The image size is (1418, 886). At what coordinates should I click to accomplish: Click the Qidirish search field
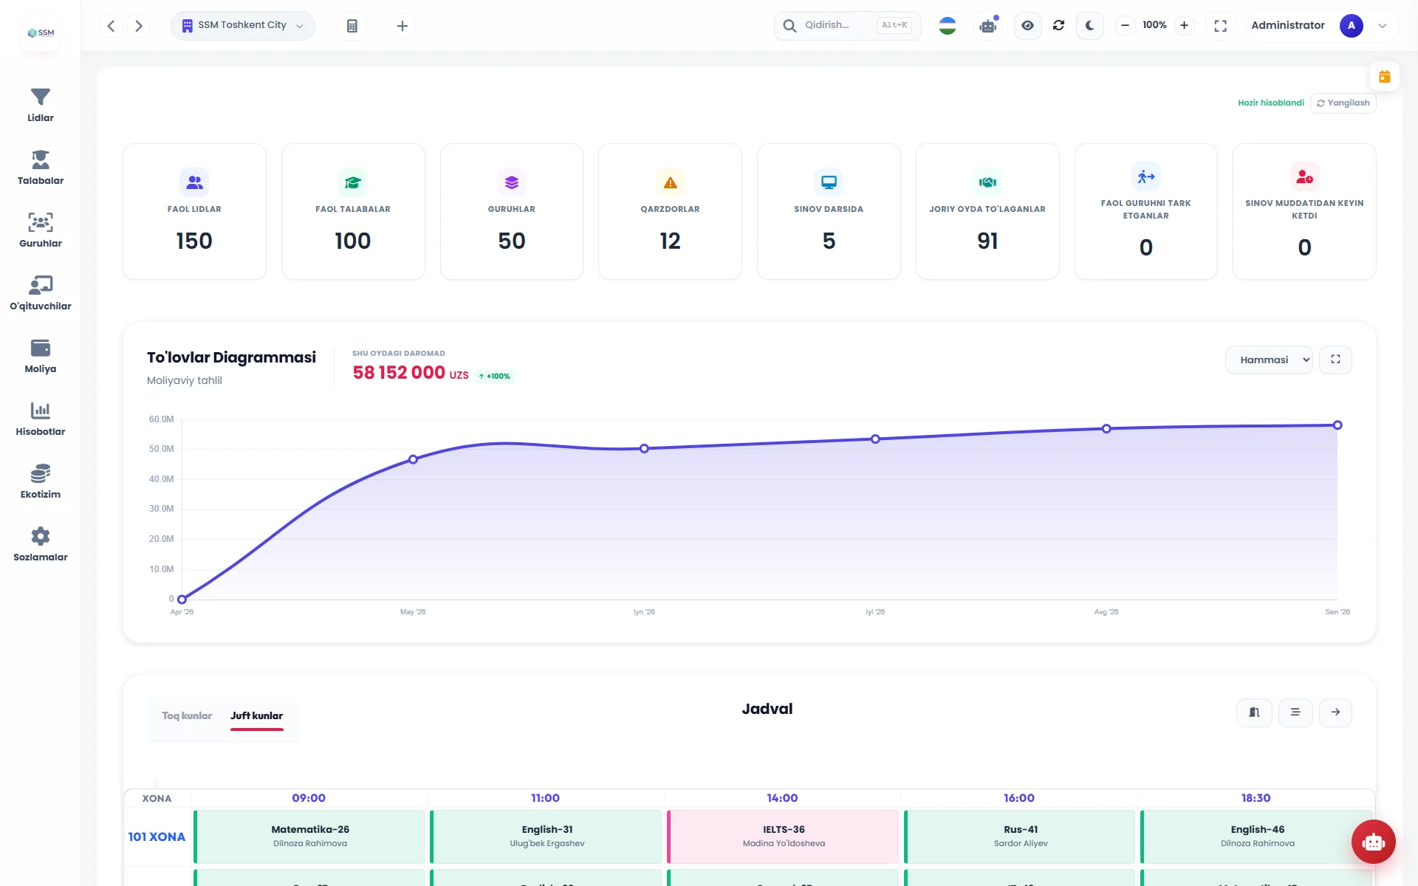[x=847, y=26]
